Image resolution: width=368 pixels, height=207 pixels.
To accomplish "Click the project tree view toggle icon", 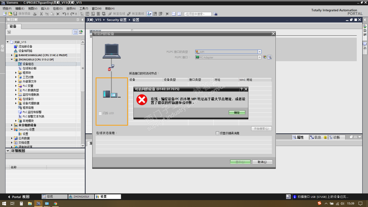I will pos(75,32).
